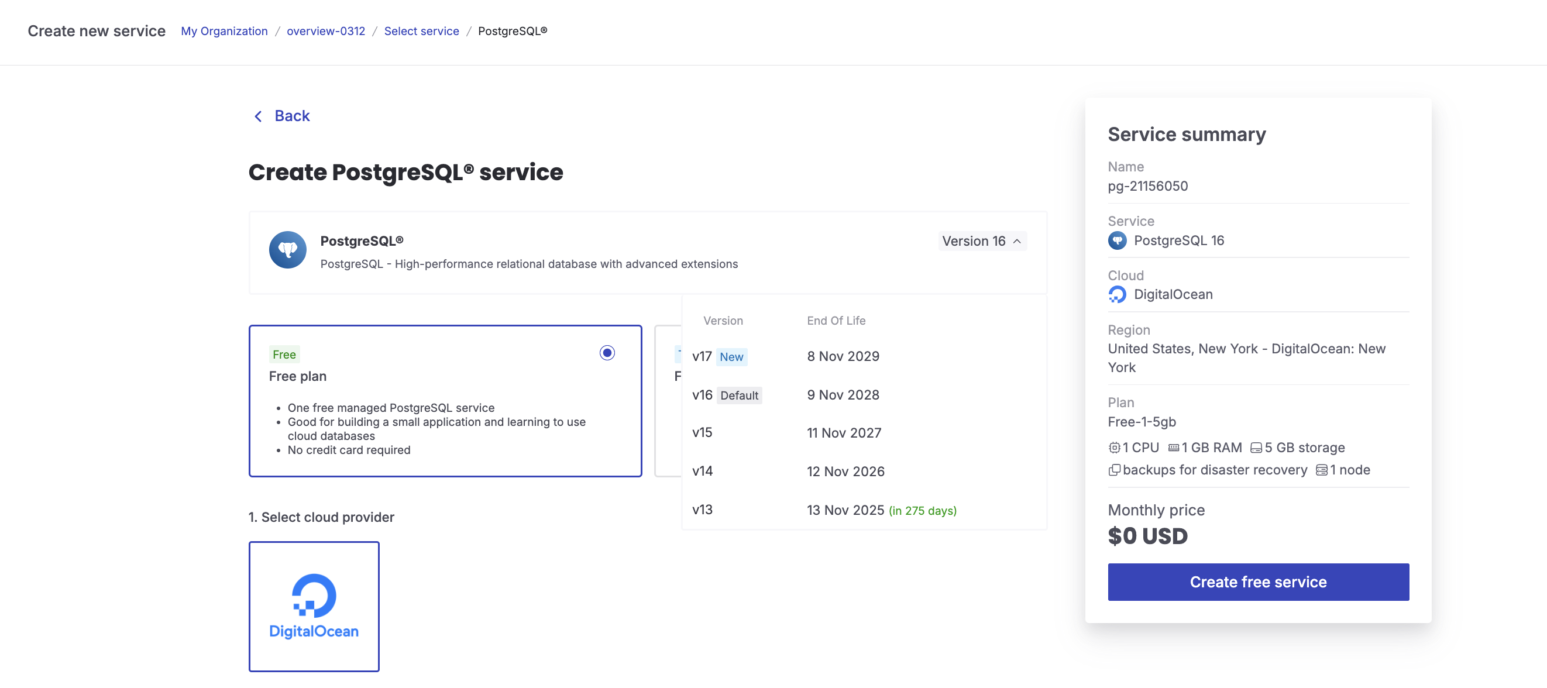
Task: Click 12 Nov 2026 end of life date
Action: [x=845, y=472]
